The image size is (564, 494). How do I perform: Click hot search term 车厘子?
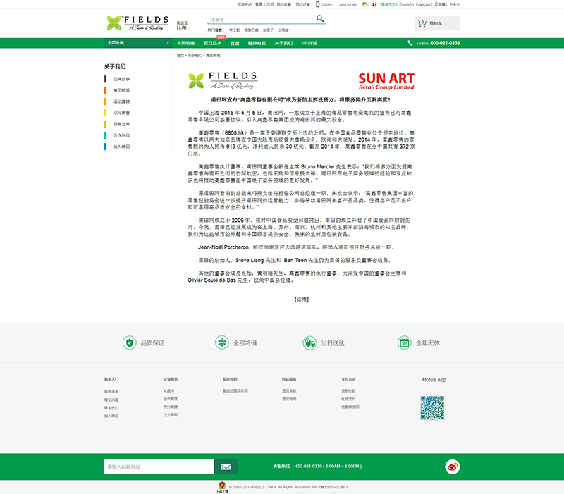[268, 30]
